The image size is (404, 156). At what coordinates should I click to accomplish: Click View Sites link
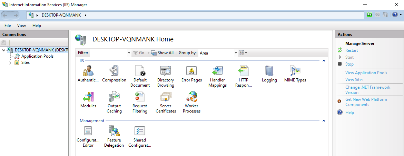(354, 80)
